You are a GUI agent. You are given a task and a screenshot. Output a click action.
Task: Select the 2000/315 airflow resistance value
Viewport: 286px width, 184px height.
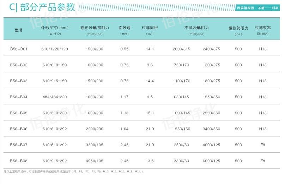181,49
